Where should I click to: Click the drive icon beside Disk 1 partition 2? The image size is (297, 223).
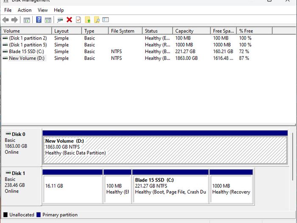click(5, 38)
